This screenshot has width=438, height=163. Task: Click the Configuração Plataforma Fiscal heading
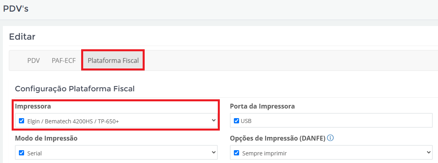tap(75, 89)
